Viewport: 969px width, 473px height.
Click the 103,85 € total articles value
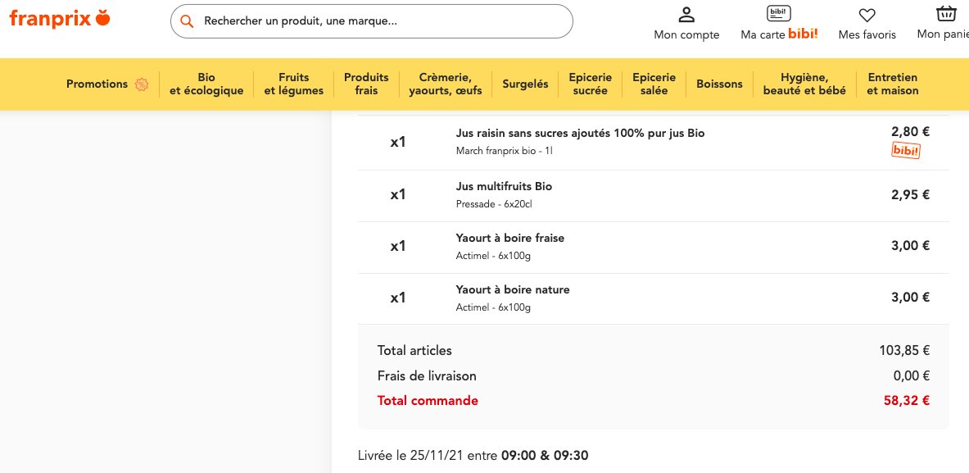(x=905, y=351)
